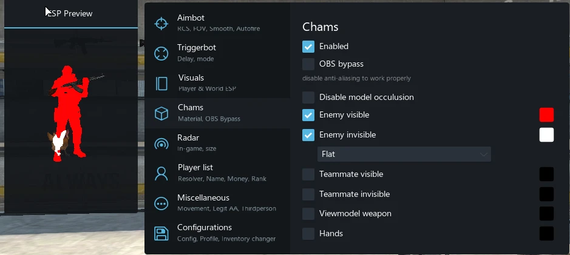Open the red Enemy visible color swatch
The width and height of the screenshot is (570, 255).
[x=546, y=115]
